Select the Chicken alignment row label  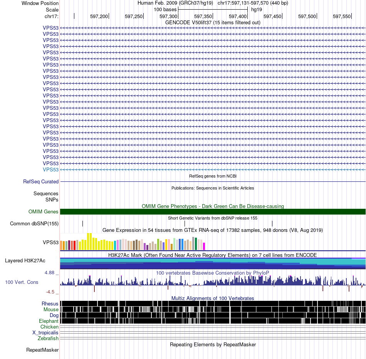pyautogui.click(x=49, y=327)
